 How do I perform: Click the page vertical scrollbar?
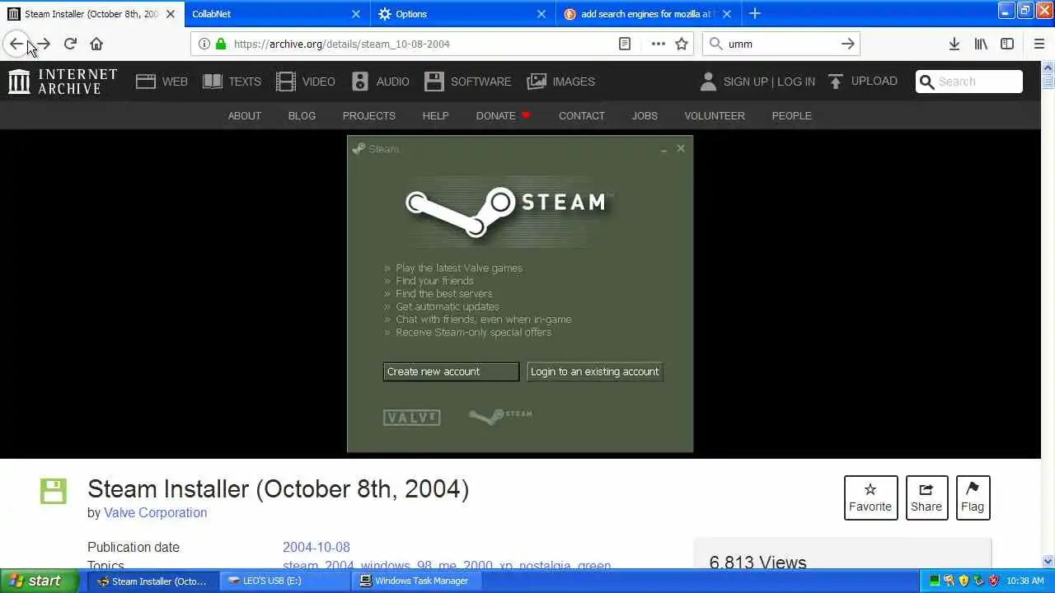coord(1048,313)
